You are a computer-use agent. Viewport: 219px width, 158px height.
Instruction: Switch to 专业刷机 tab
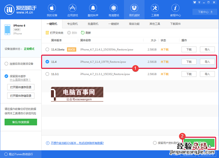click(x=73, y=24)
